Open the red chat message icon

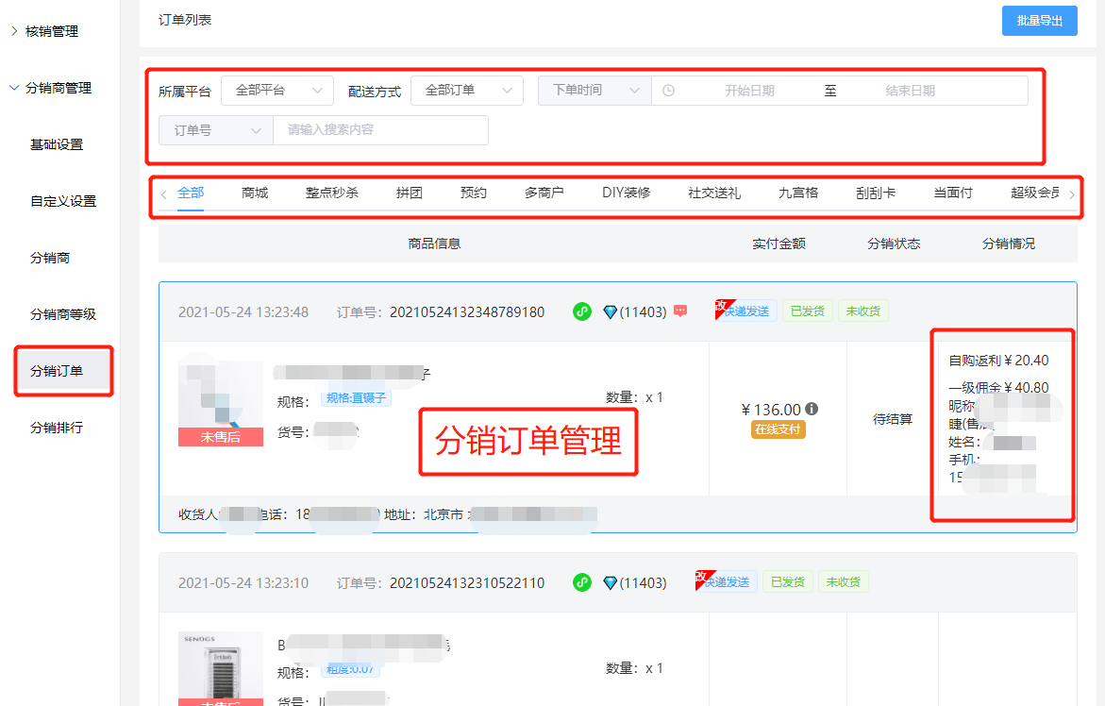point(680,311)
